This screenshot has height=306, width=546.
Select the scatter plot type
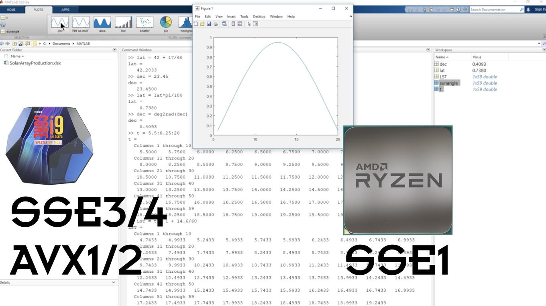(145, 24)
